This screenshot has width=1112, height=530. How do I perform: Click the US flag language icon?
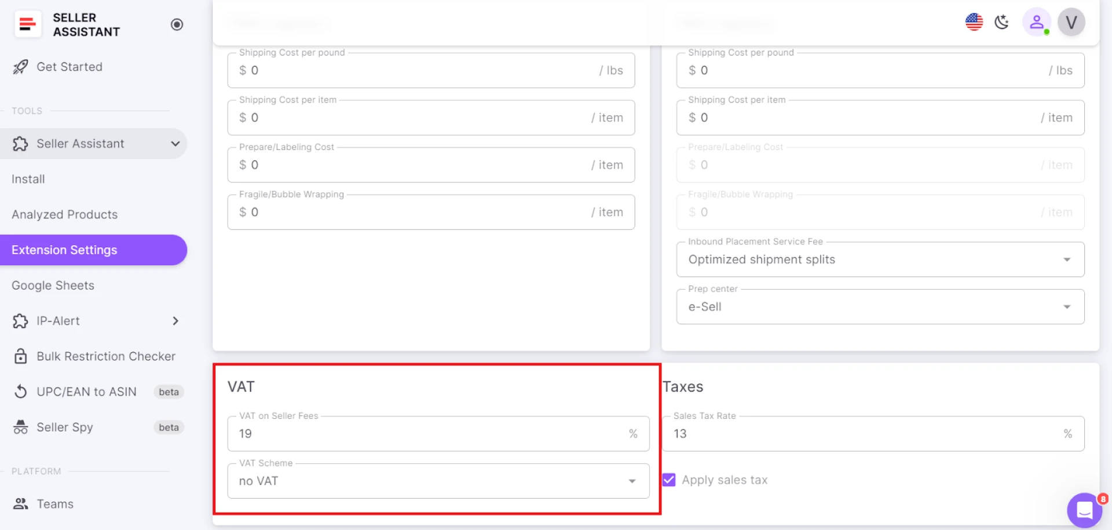(974, 22)
